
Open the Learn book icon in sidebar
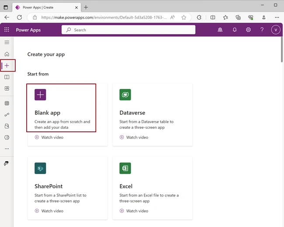coord(7,77)
